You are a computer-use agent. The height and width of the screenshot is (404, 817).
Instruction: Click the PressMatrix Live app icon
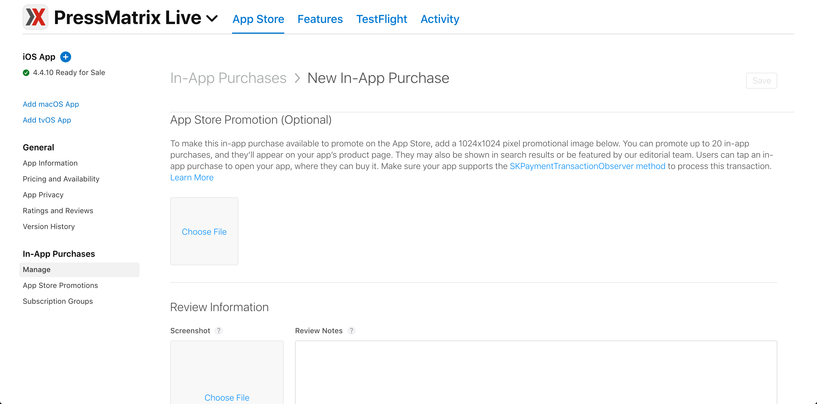(x=35, y=17)
